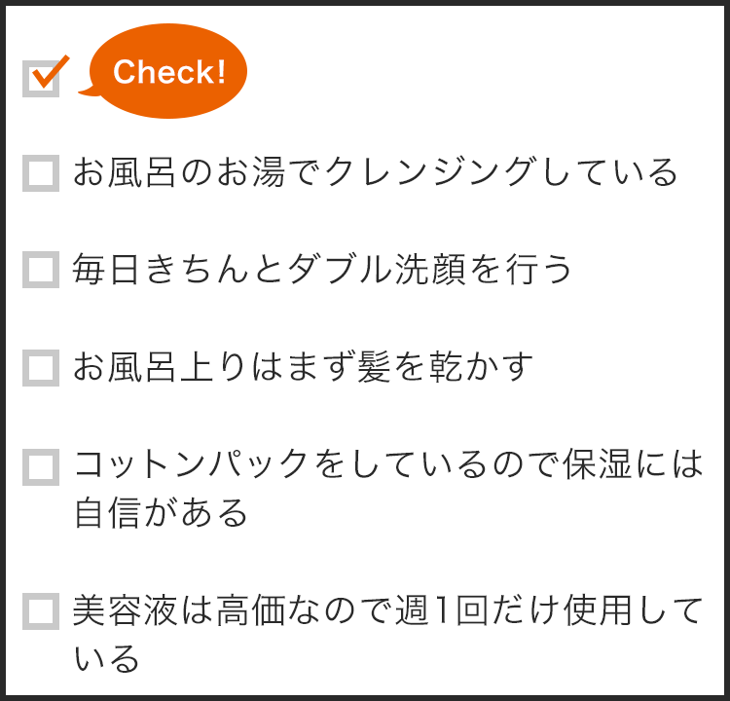Select the お風呂上りはまず髪を乾かす label
Image resolution: width=730 pixels, height=701 pixels.
point(303,367)
